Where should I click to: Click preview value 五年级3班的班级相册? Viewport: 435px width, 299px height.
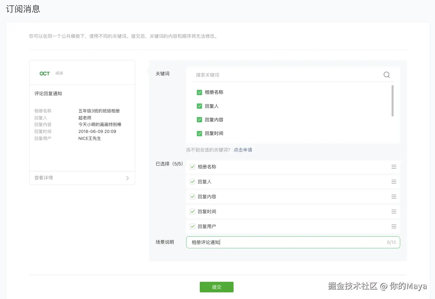tap(99, 111)
